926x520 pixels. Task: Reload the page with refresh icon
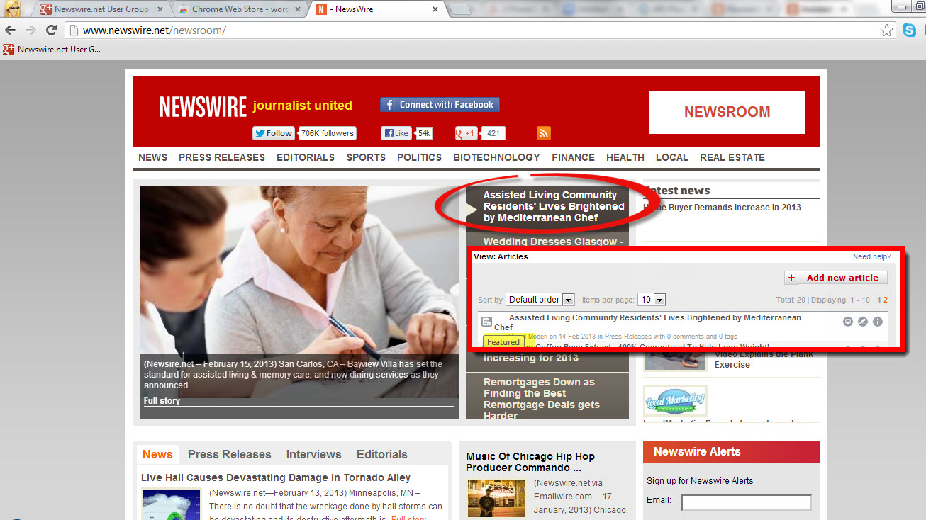[51, 30]
